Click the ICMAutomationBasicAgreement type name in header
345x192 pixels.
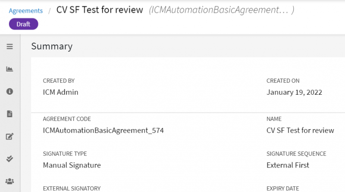tap(221, 10)
